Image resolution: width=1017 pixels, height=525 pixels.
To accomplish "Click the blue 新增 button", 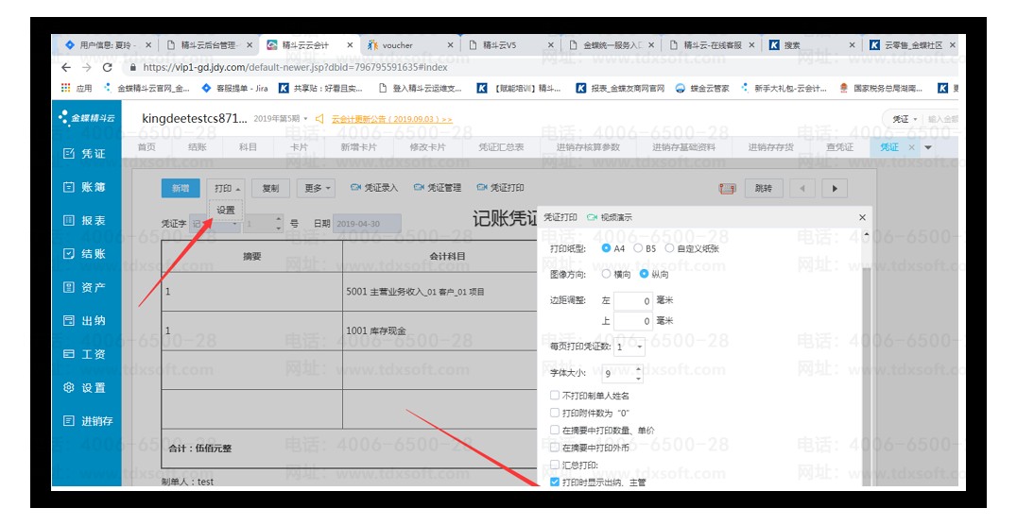I will coord(180,188).
